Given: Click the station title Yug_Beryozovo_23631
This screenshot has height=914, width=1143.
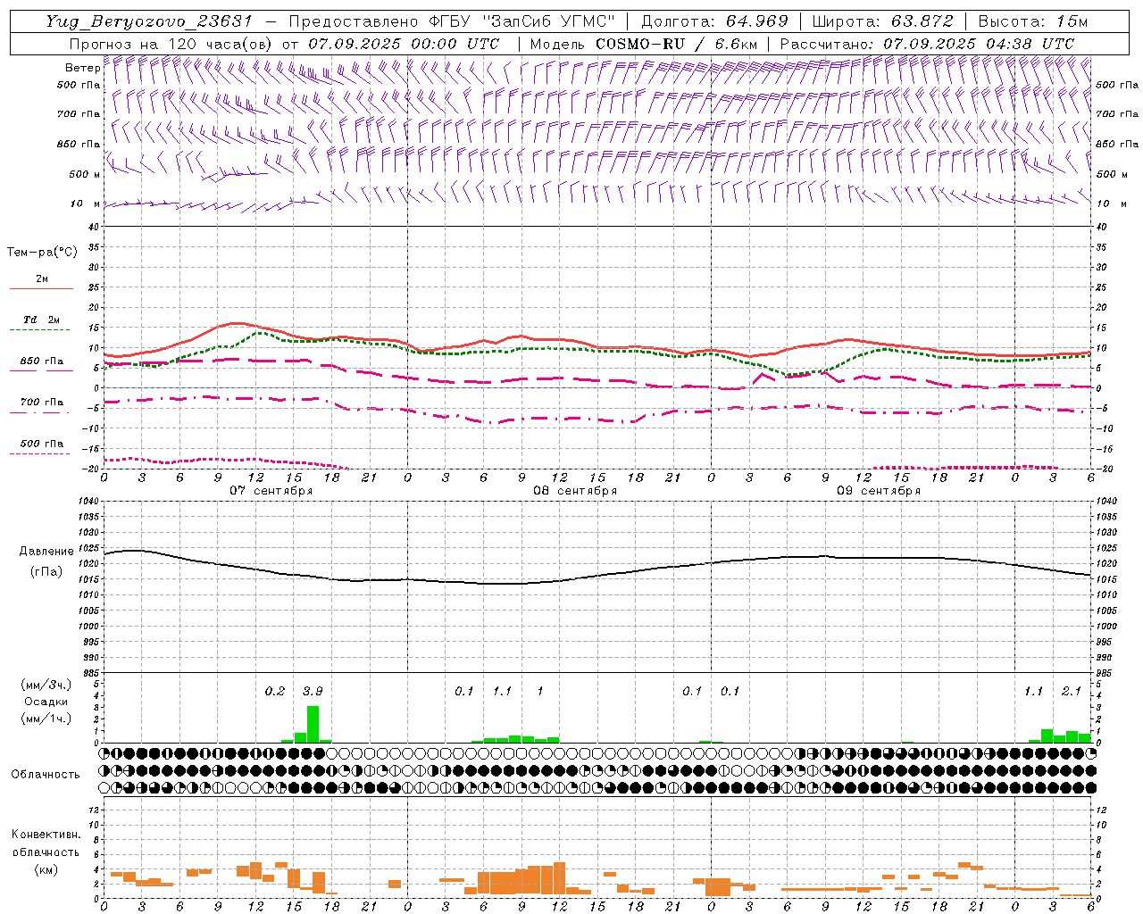Looking at the screenshot, I should (x=148, y=21).
